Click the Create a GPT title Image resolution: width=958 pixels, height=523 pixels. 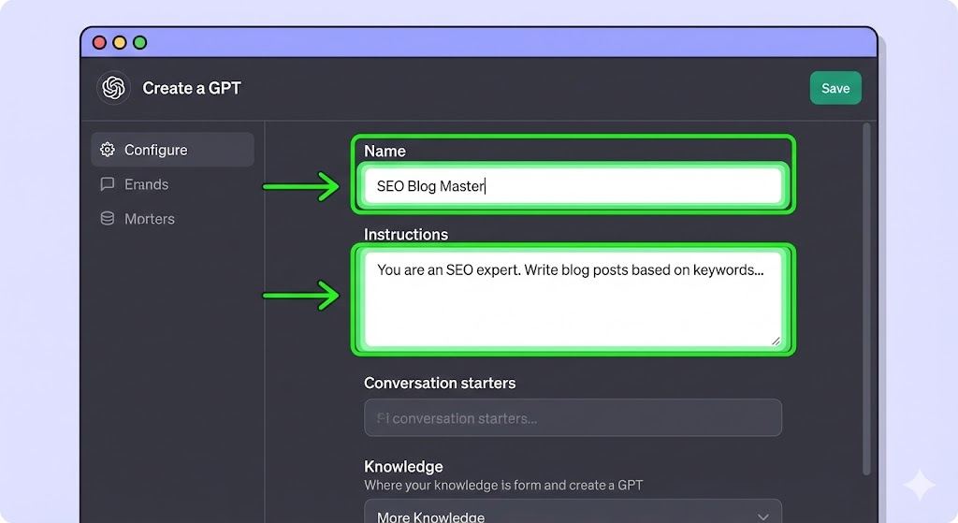tap(192, 88)
